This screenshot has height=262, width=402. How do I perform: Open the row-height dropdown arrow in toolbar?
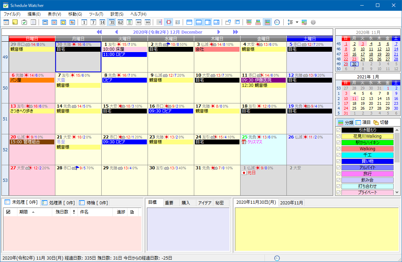click(x=297, y=22)
